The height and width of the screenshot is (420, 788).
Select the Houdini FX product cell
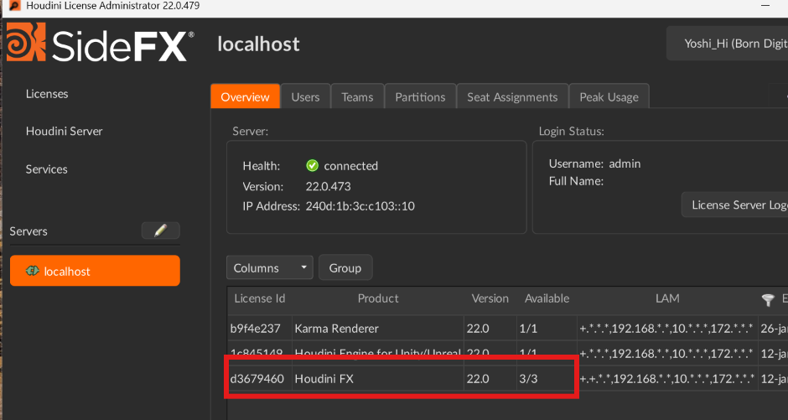coord(378,378)
